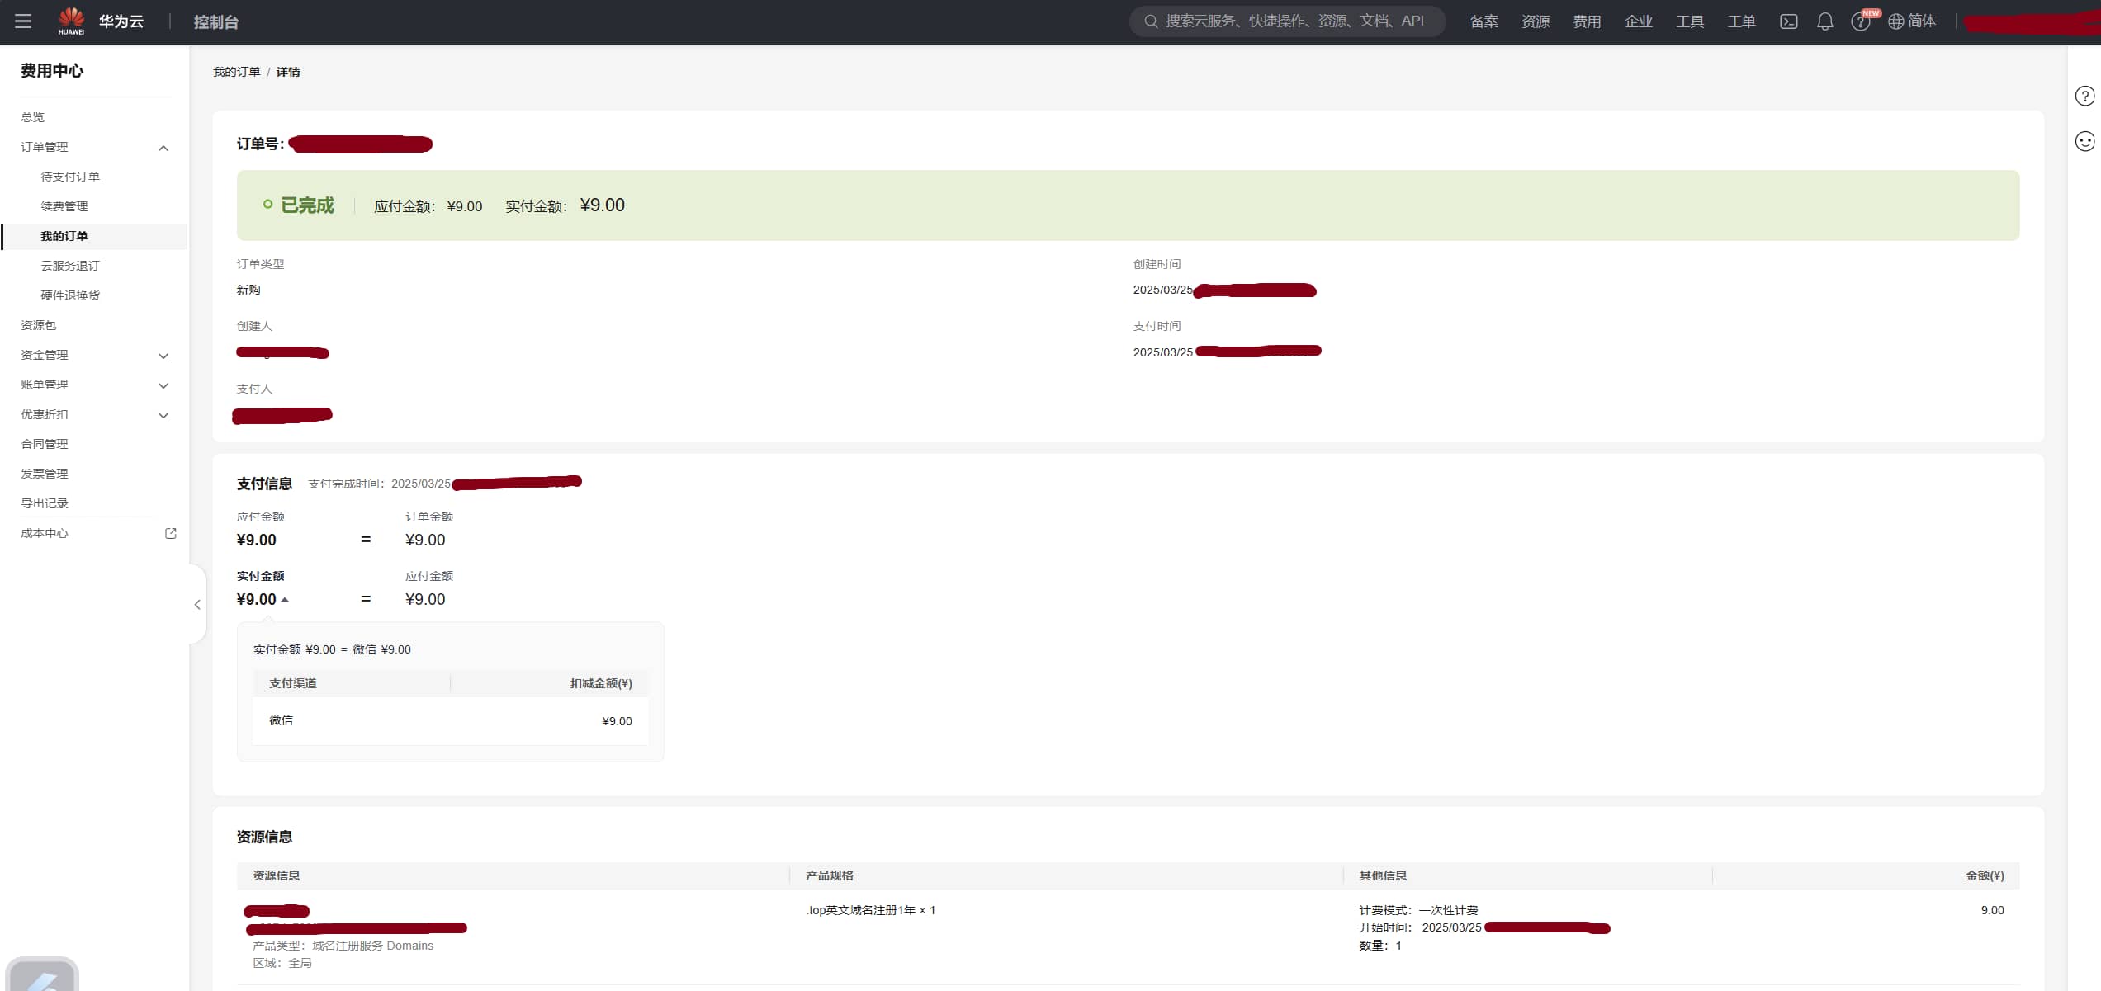Open 成本中心 external link icon
This screenshot has height=991, width=2101.
point(171,533)
